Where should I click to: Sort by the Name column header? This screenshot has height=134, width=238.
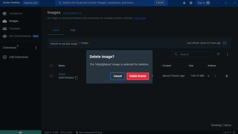pos(62,66)
